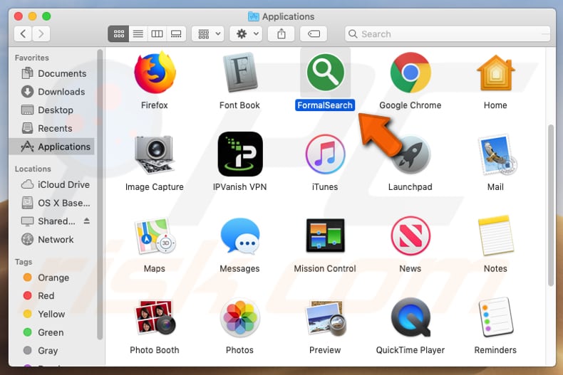Select the Mission Control icon
This screenshot has height=375, width=563.
point(325,236)
